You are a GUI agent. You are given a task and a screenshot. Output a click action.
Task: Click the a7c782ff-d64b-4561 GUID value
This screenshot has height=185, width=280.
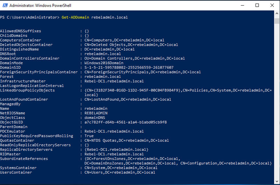point(126,122)
